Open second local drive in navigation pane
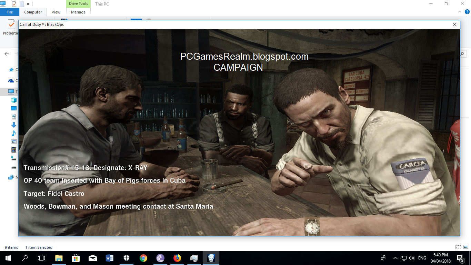This screenshot has height=265, width=471. (14, 167)
